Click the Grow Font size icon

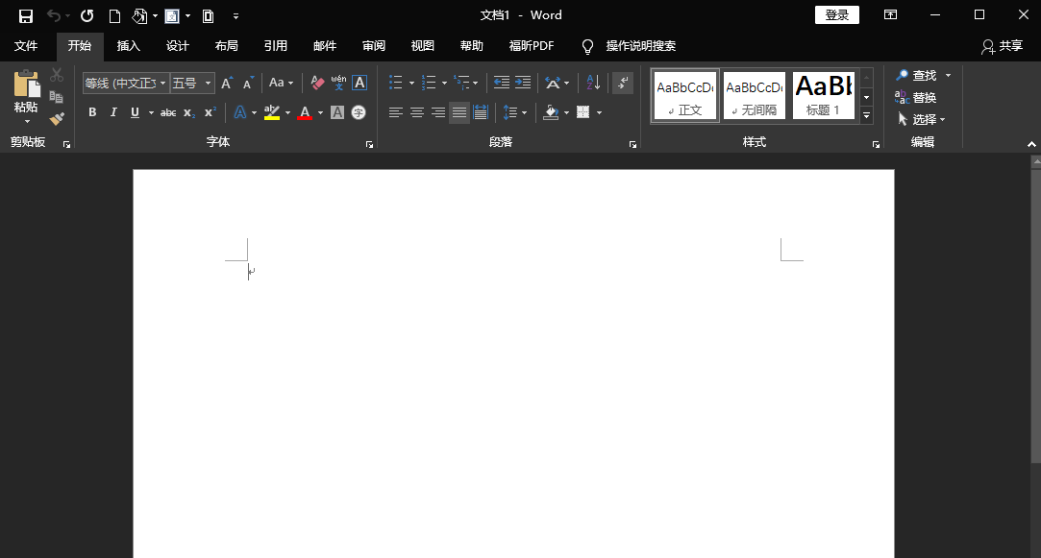coord(227,84)
